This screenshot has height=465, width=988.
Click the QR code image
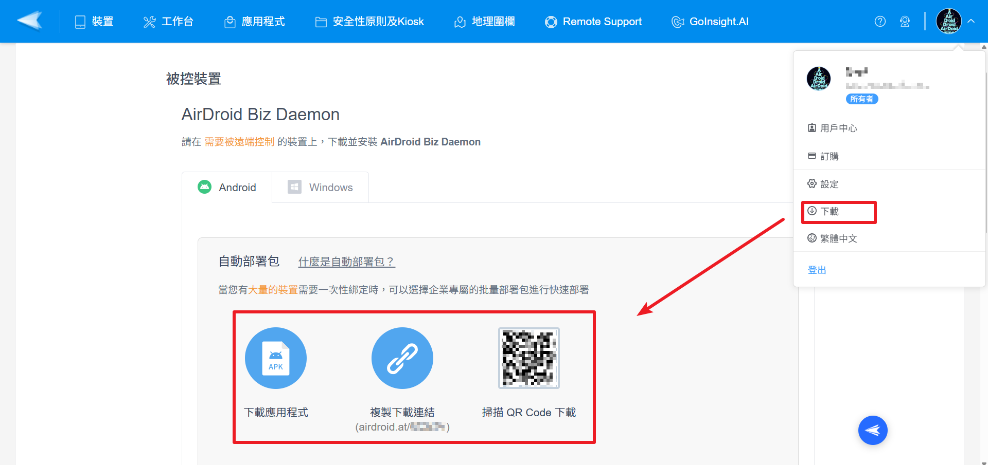529,358
